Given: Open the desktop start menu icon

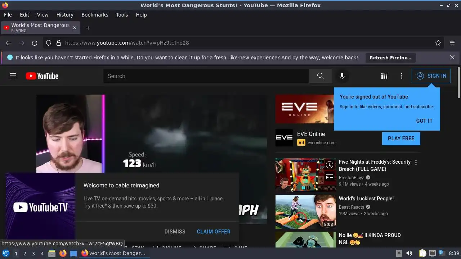Looking at the screenshot, I should point(6,253).
